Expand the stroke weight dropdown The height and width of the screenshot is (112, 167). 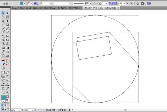[50, 4]
